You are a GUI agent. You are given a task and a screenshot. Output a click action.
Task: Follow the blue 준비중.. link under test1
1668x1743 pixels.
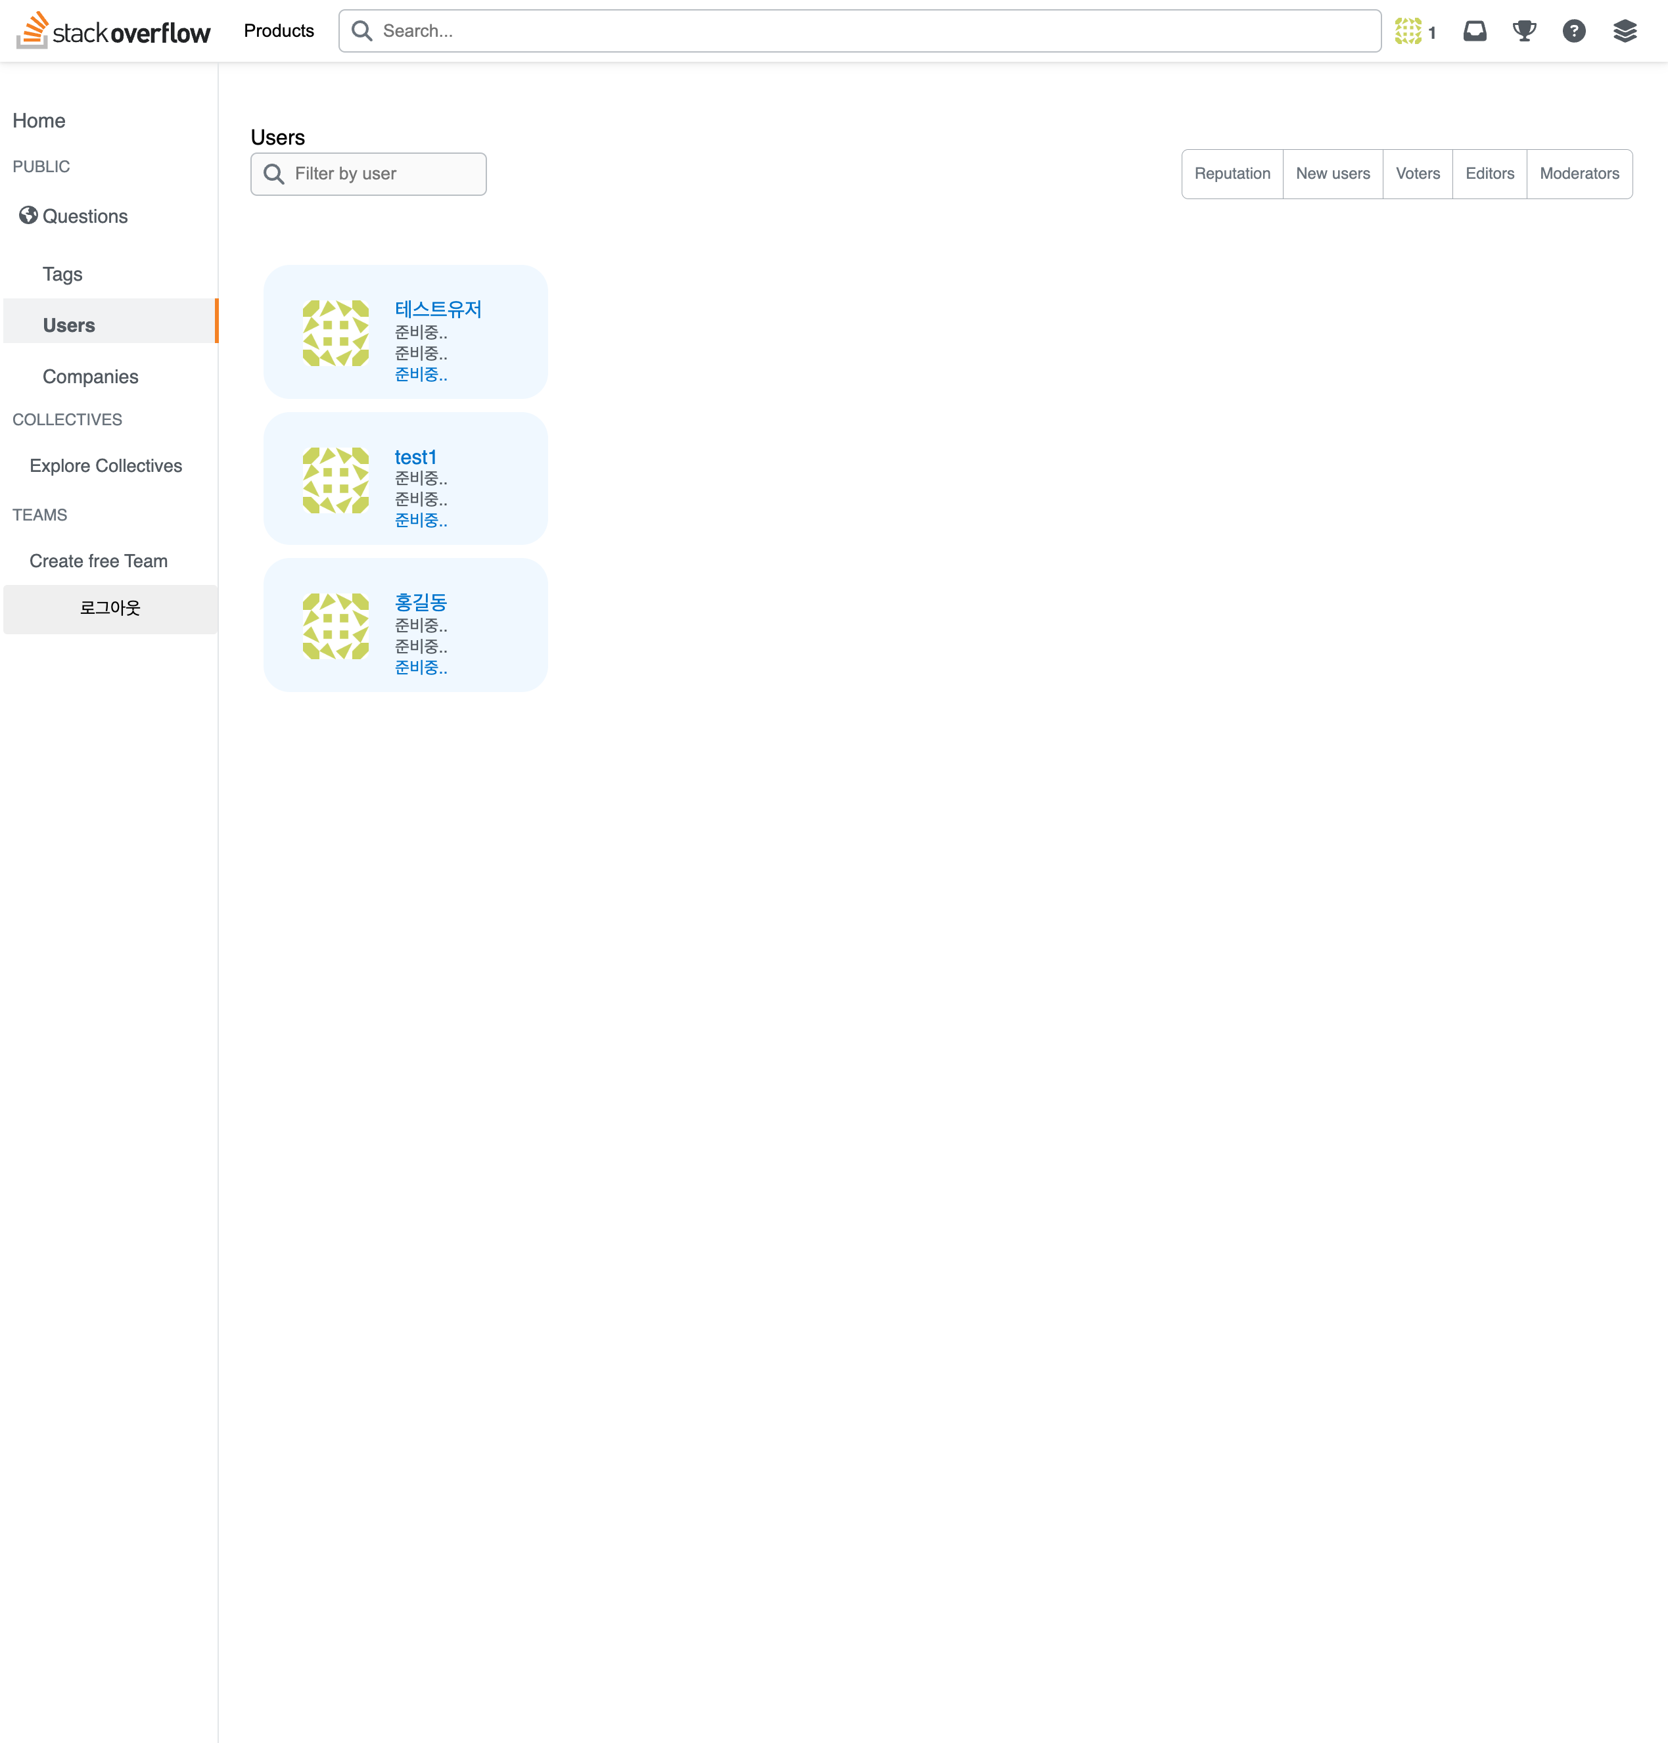click(x=421, y=521)
